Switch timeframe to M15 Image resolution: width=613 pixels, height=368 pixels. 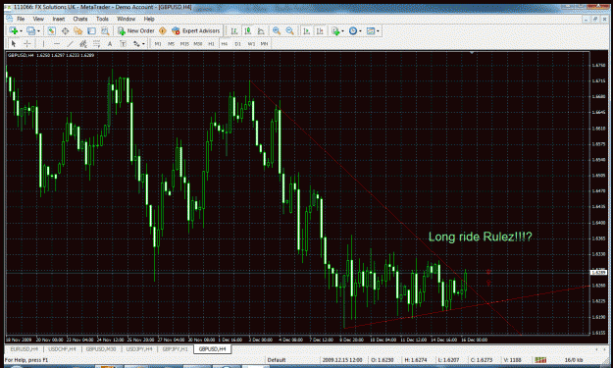click(x=184, y=44)
